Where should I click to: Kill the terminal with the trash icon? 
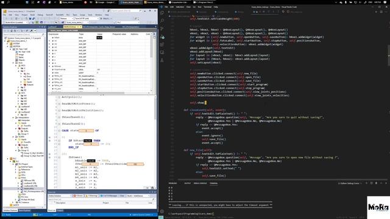tap(376, 183)
